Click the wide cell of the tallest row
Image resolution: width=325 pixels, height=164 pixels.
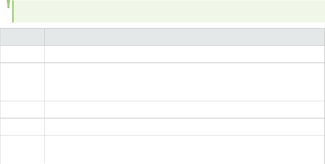coord(184,82)
